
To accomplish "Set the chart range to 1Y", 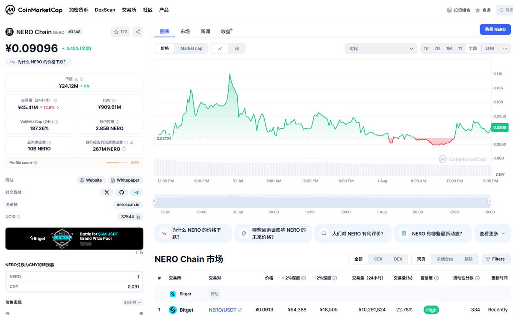I will [460, 48].
